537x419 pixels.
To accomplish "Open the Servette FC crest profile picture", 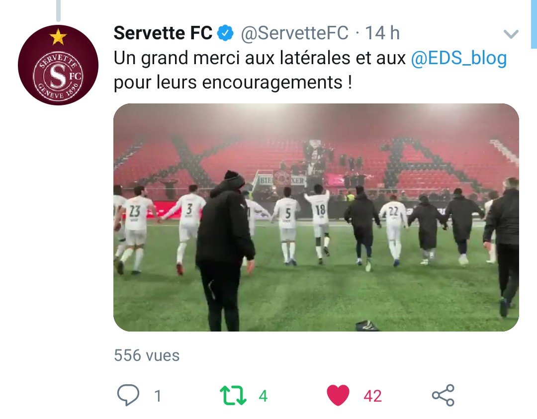I will click(58, 65).
